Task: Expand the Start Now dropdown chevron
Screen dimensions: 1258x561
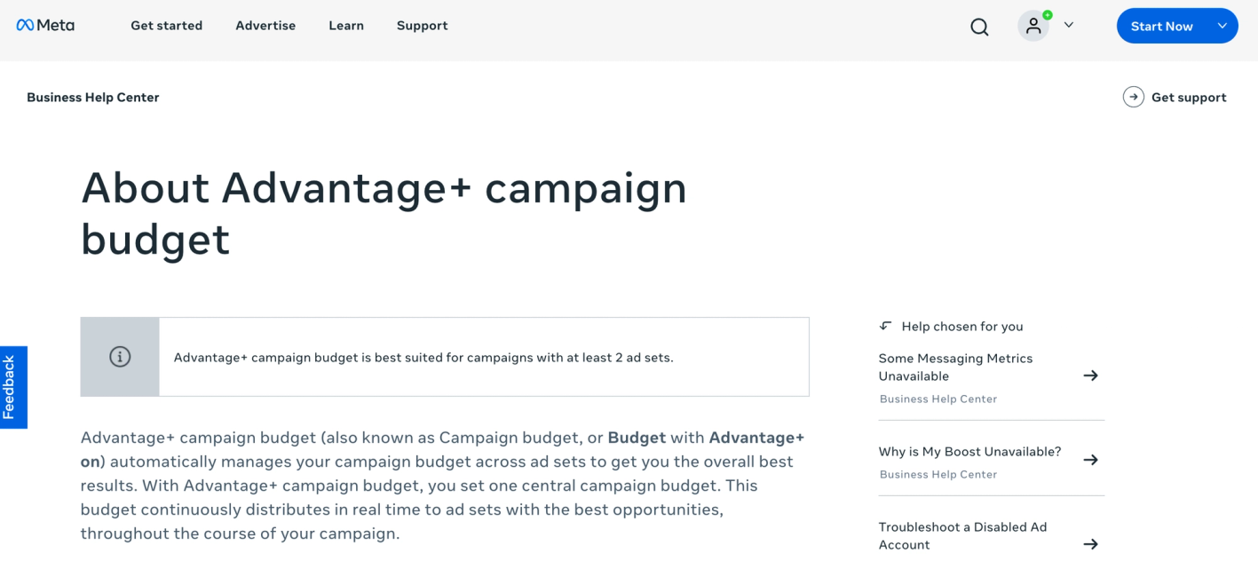Action: pyautogui.click(x=1222, y=26)
